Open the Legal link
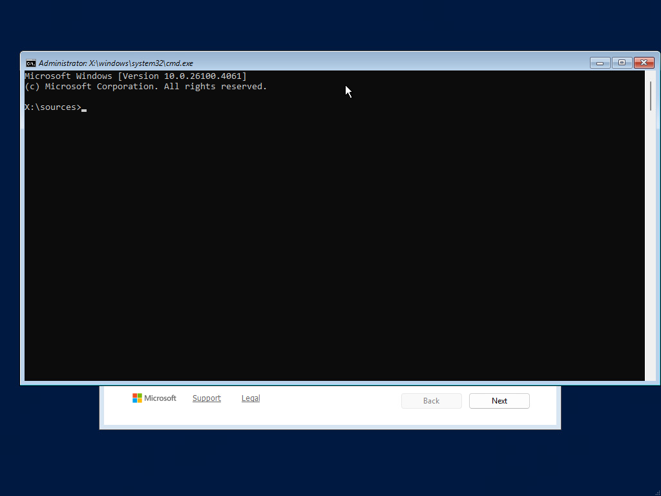 tap(251, 398)
